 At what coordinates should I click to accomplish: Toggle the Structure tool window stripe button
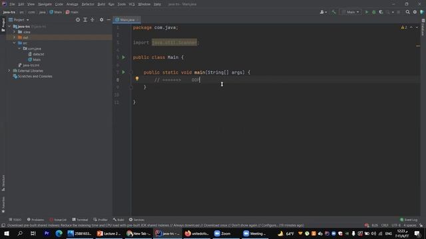[x=3, y=183]
